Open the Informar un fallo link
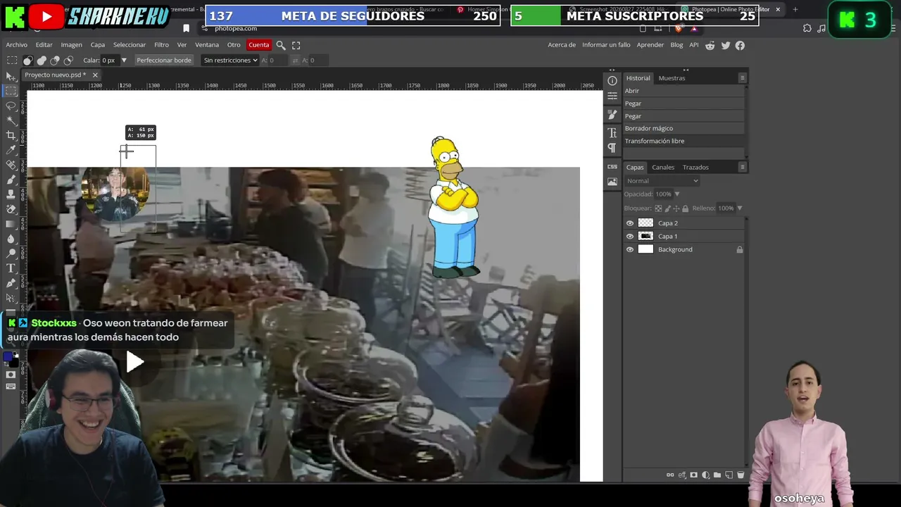Viewport: 901px width, 507px height. point(606,45)
